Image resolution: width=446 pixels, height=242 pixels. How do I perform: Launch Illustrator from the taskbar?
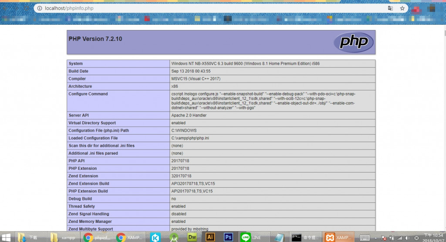(x=210, y=237)
